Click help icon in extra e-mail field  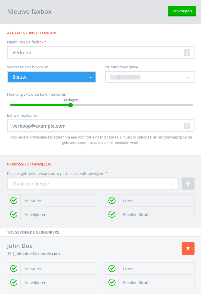187,126
